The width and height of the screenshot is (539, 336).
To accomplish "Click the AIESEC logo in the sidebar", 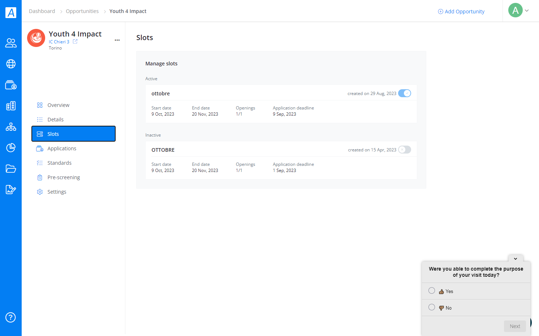I will tap(11, 13).
